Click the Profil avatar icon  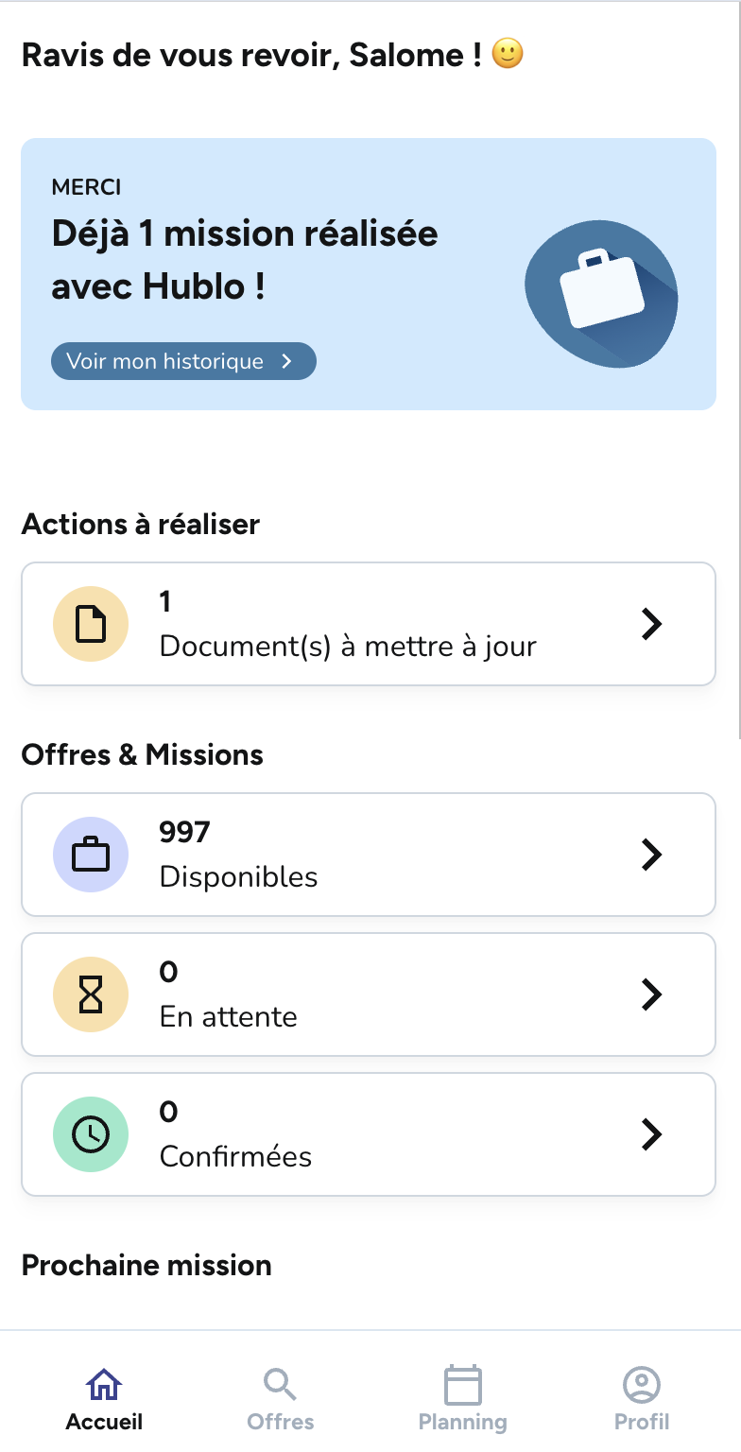[x=642, y=1386]
